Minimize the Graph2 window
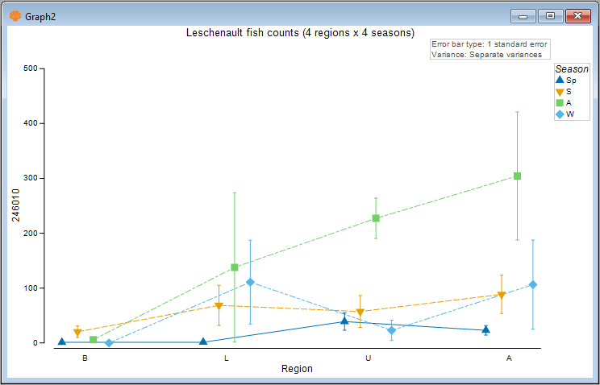 [523, 16]
